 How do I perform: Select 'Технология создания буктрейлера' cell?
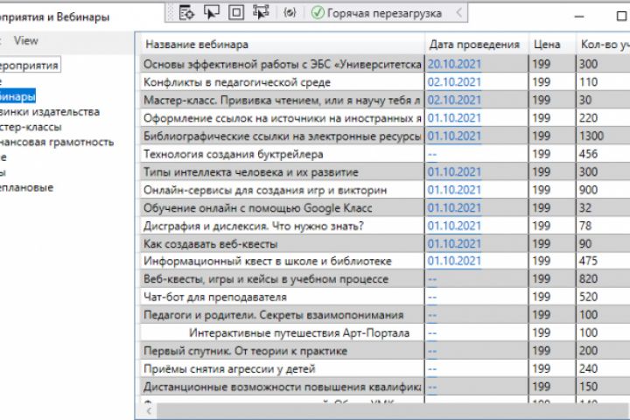pyautogui.click(x=283, y=154)
